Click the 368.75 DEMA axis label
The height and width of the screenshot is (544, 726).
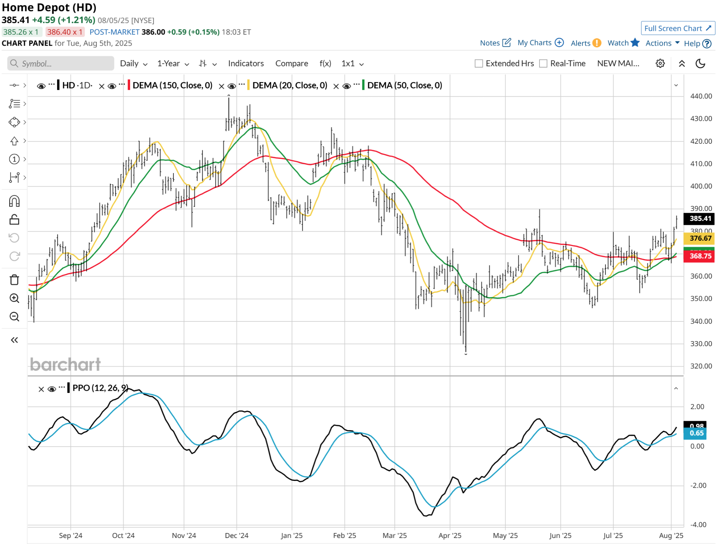(x=699, y=256)
